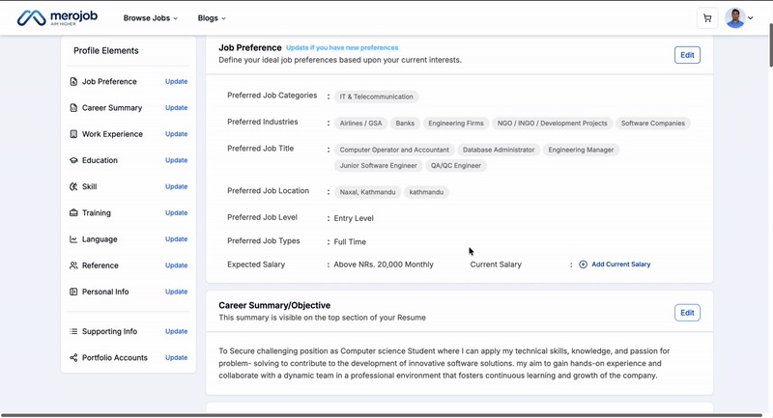Click Update next to Skill
The height and width of the screenshot is (418, 773).
tap(176, 187)
